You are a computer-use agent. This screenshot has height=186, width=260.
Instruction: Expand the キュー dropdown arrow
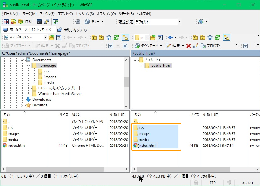point(102,22)
